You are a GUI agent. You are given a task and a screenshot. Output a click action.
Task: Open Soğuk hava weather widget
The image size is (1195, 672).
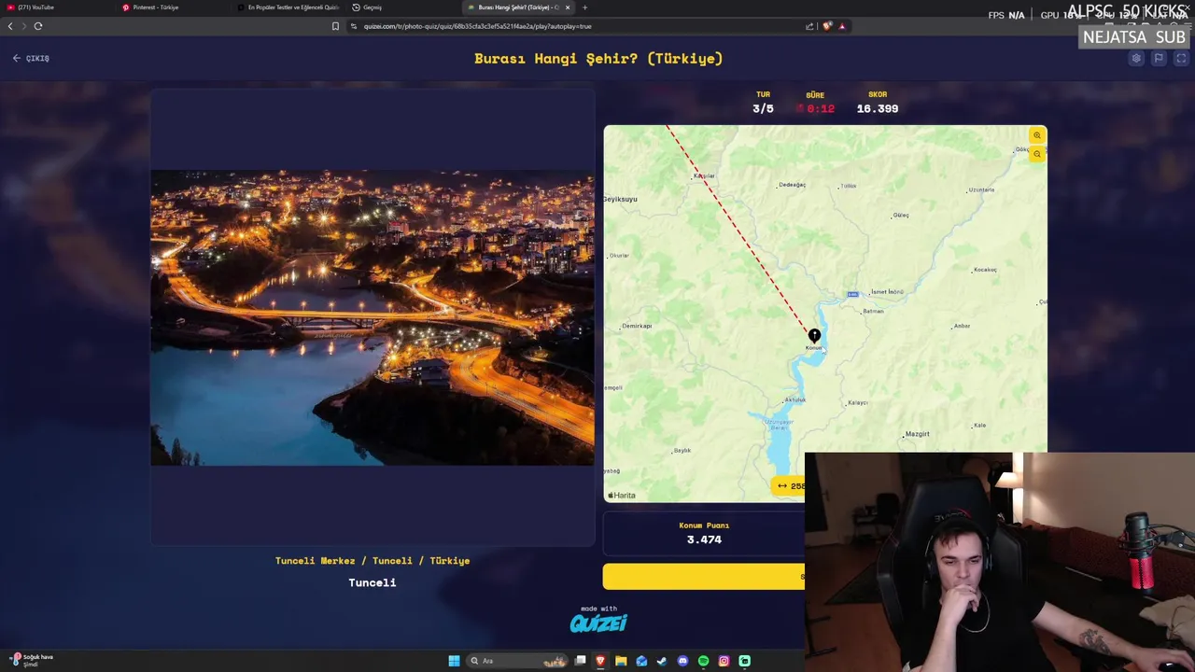click(32, 660)
